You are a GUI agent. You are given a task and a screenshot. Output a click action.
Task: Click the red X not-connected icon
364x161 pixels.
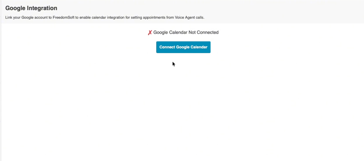pos(150,33)
